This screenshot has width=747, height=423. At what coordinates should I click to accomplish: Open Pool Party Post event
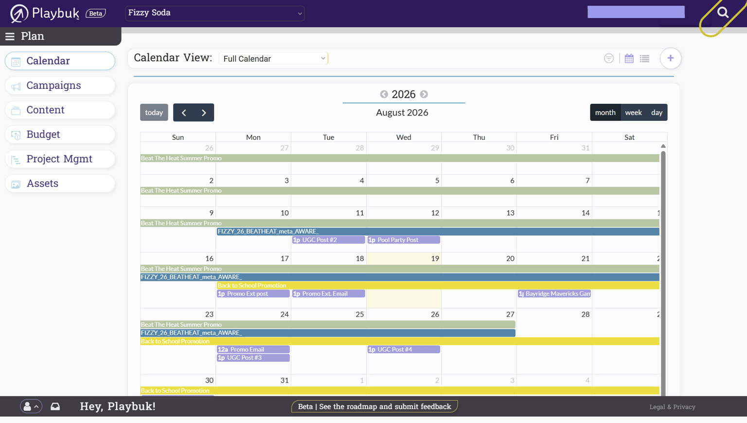404,240
